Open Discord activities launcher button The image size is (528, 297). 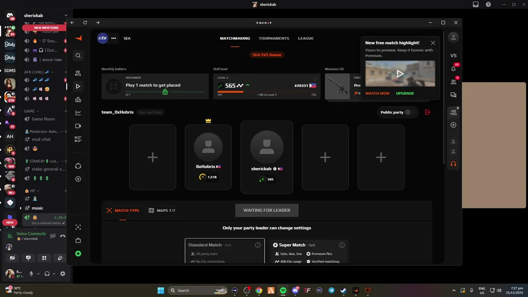click(x=44, y=258)
